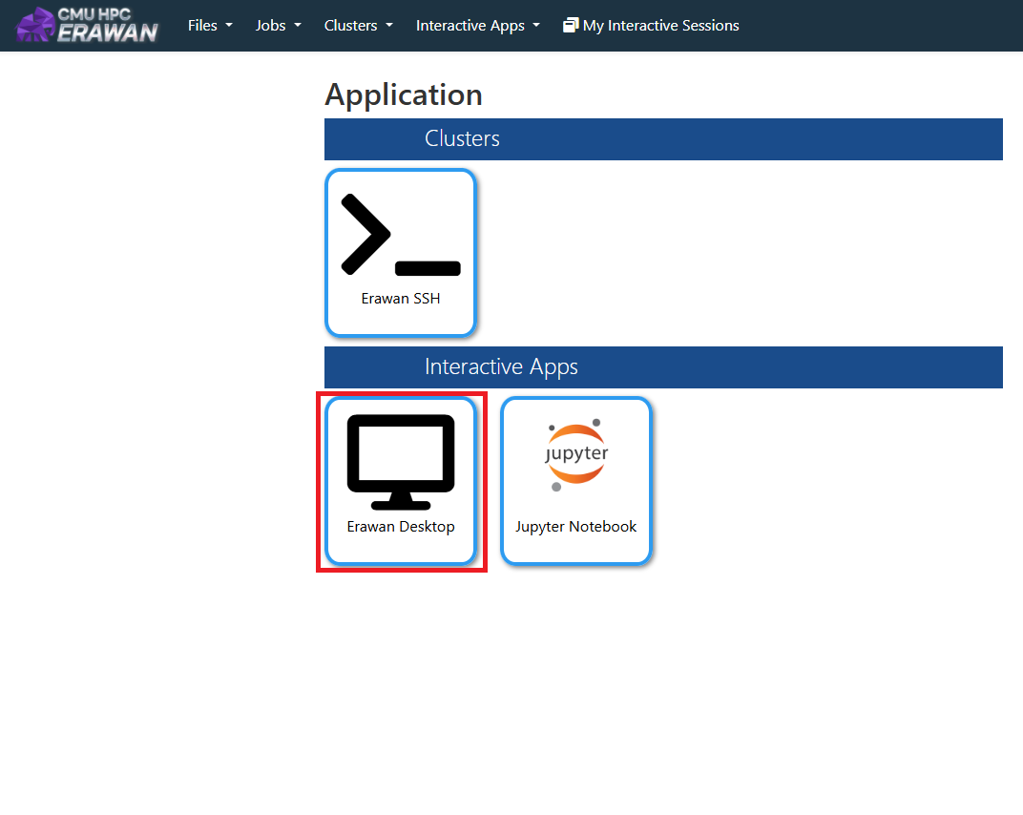The height and width of the screenshot is (815, 1023).
Task: Click the windows icon beside My Interactive Sessions
Action: (x=571, y=26)
